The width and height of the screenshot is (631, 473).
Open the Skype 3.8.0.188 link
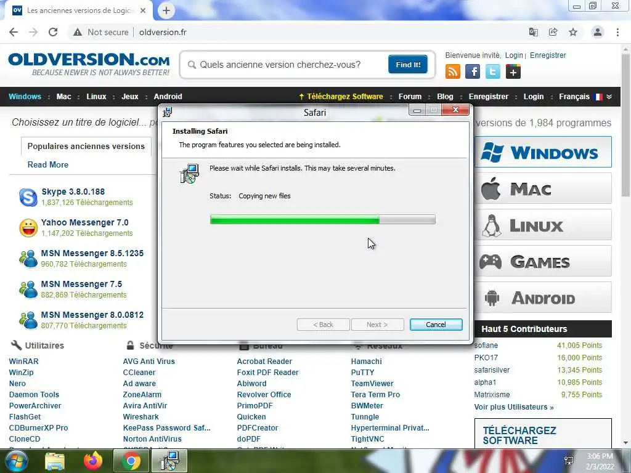(73, 192)
